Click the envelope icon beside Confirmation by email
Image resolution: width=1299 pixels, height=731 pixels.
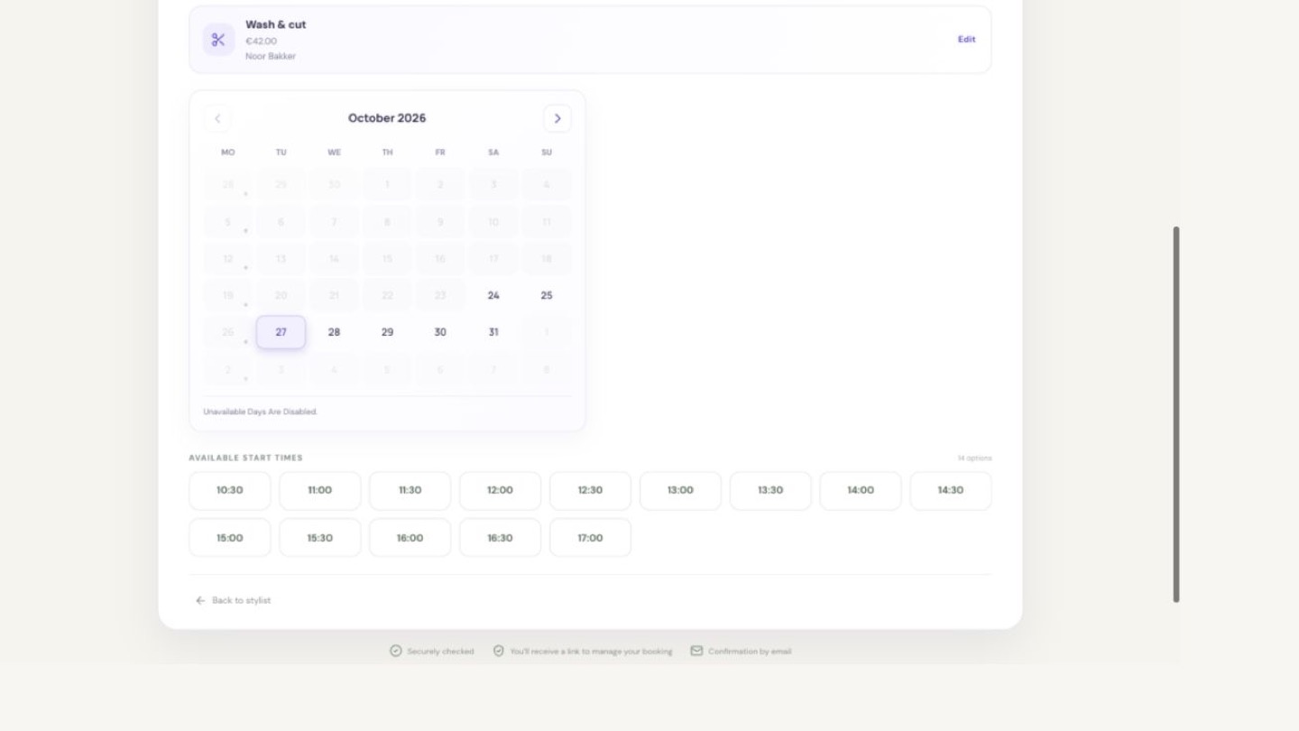tap(696, 651)
